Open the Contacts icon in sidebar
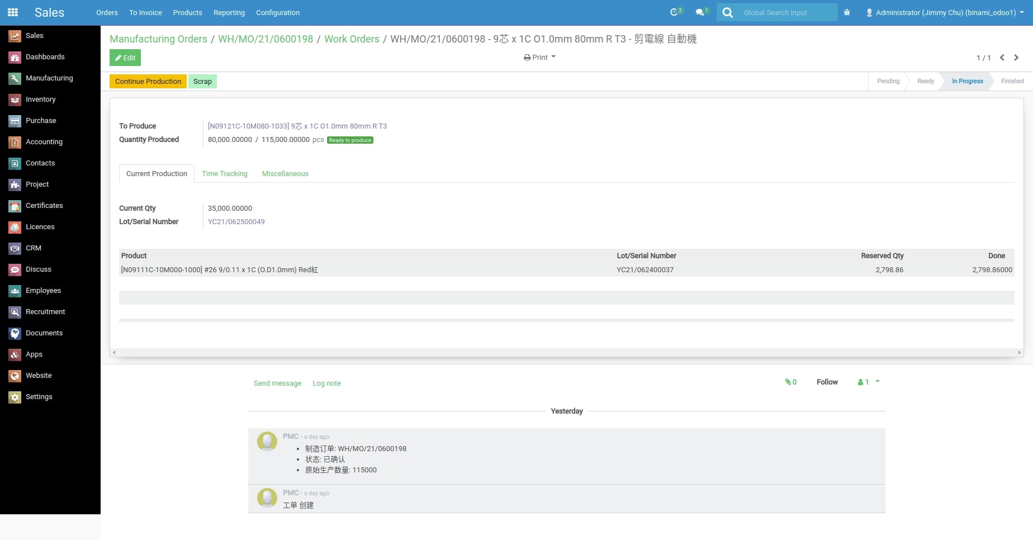The image size is (1033, 540). click(15, 163)
